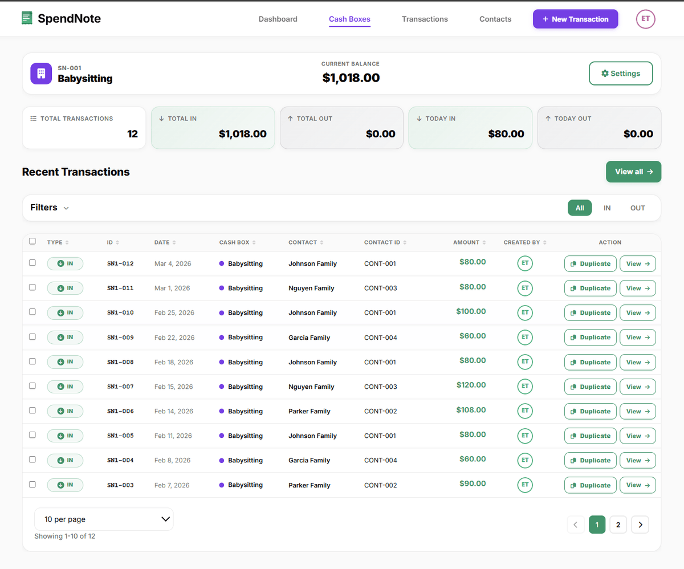Viewport: 684px width, 569px height.
Task: Go to page 2 of the transactions
Action: (618, 525)
